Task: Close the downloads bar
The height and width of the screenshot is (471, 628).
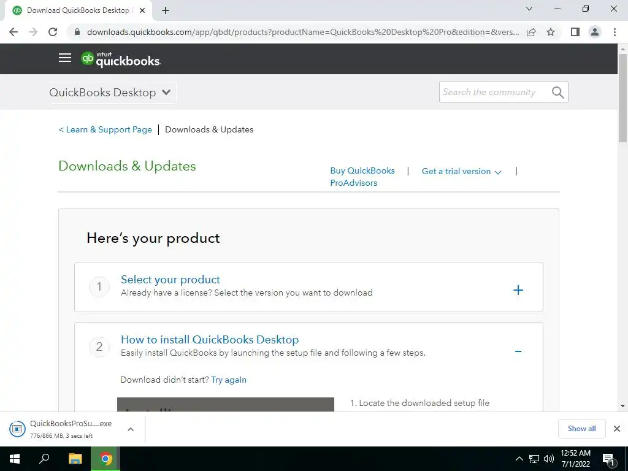Action: 617,429
